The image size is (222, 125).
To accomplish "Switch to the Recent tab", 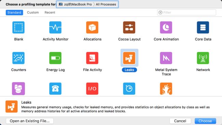I will point(50,12).
